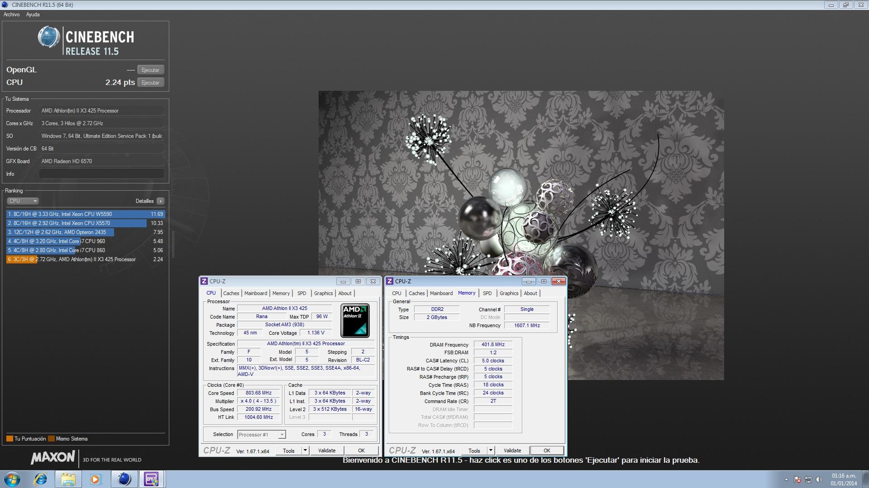Expand ranking Detalles arrow button
The image size is (869, 488).
tap(161, 201)
